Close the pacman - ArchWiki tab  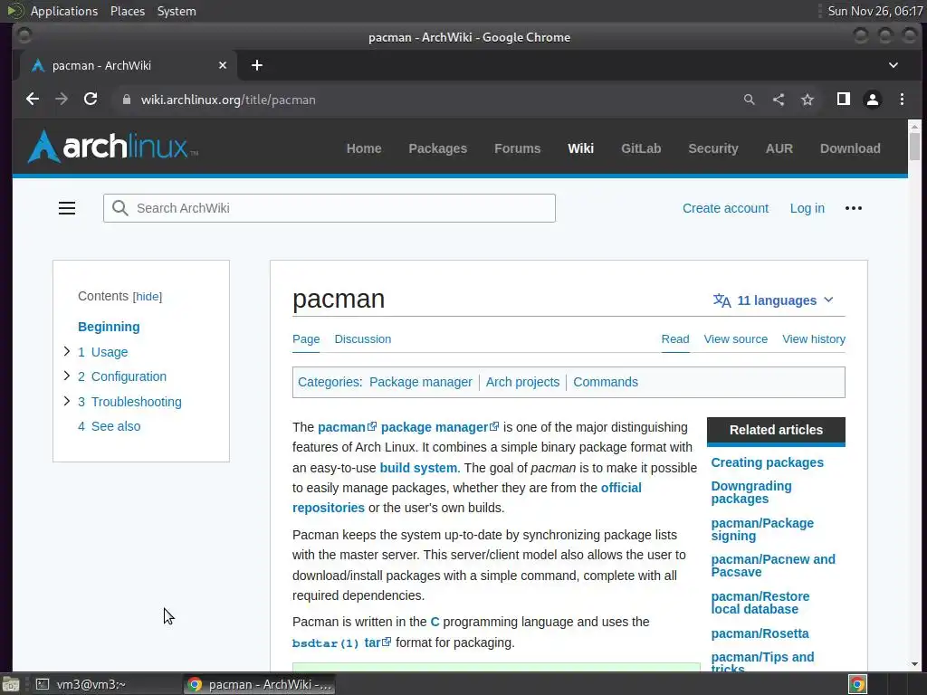point(223,65)
